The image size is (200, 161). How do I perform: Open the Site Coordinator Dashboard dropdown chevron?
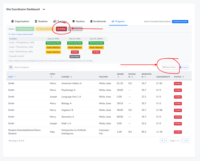click(x=44, y=9)
